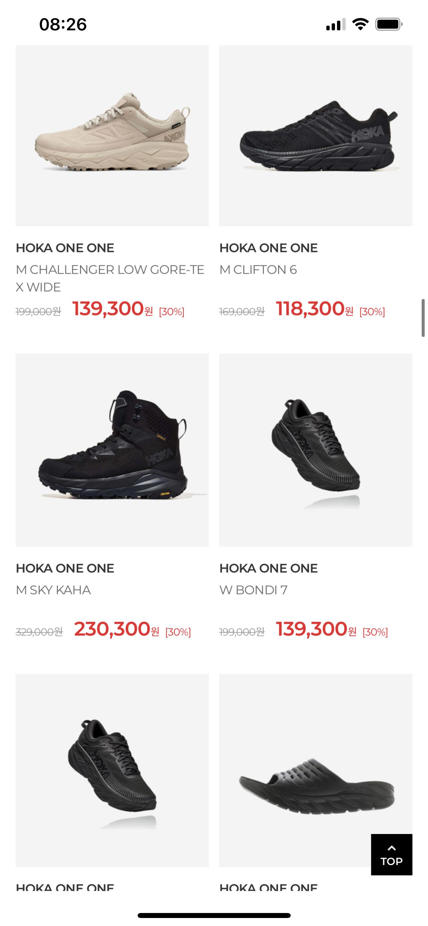Tap the home indicator bar at bottom
428x926 pixels.
214,915
